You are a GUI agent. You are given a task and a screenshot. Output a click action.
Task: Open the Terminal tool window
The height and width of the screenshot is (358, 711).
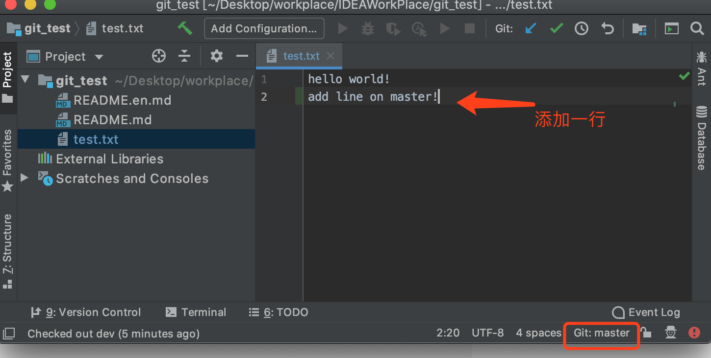(x=196, y=312)
